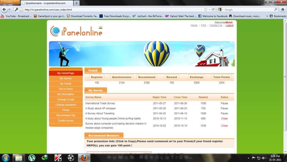Viewport: 287px width, 162px height.
Task: Open the Download music, movies bookmark
Action: pyautogui.click(x=245, y=16)
